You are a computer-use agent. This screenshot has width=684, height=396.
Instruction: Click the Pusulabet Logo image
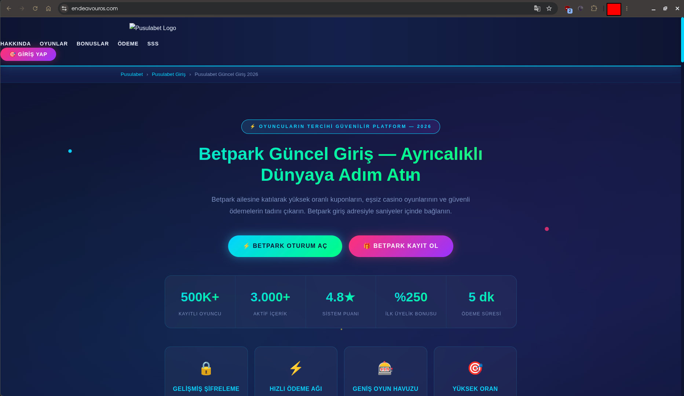[x=153, y=28]
